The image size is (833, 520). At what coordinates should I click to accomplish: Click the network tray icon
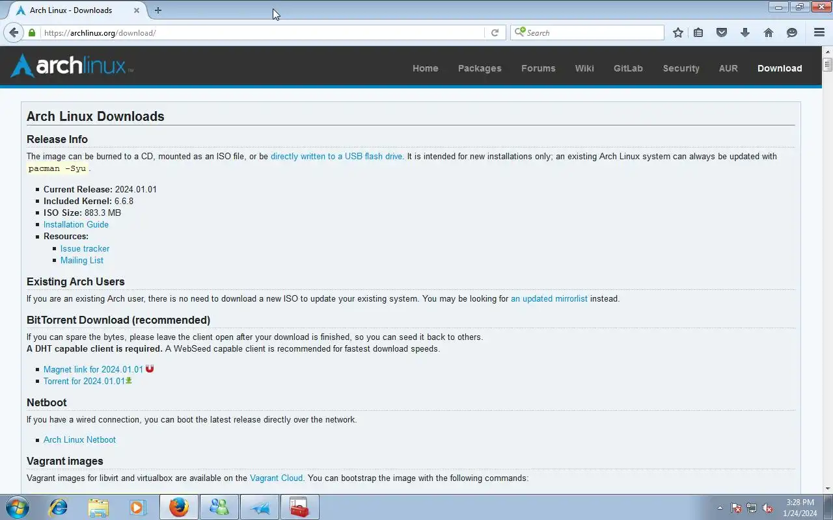coord(752,508)
